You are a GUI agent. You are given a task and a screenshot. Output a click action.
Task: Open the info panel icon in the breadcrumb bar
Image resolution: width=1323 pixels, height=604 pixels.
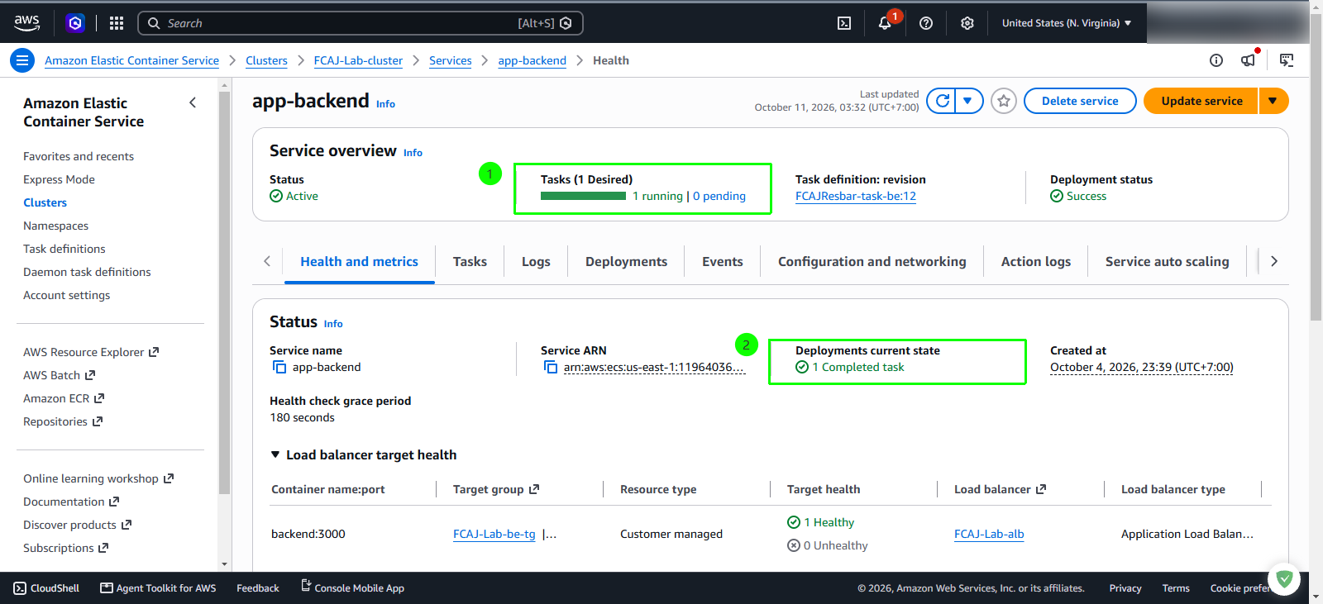[1216, 60]
